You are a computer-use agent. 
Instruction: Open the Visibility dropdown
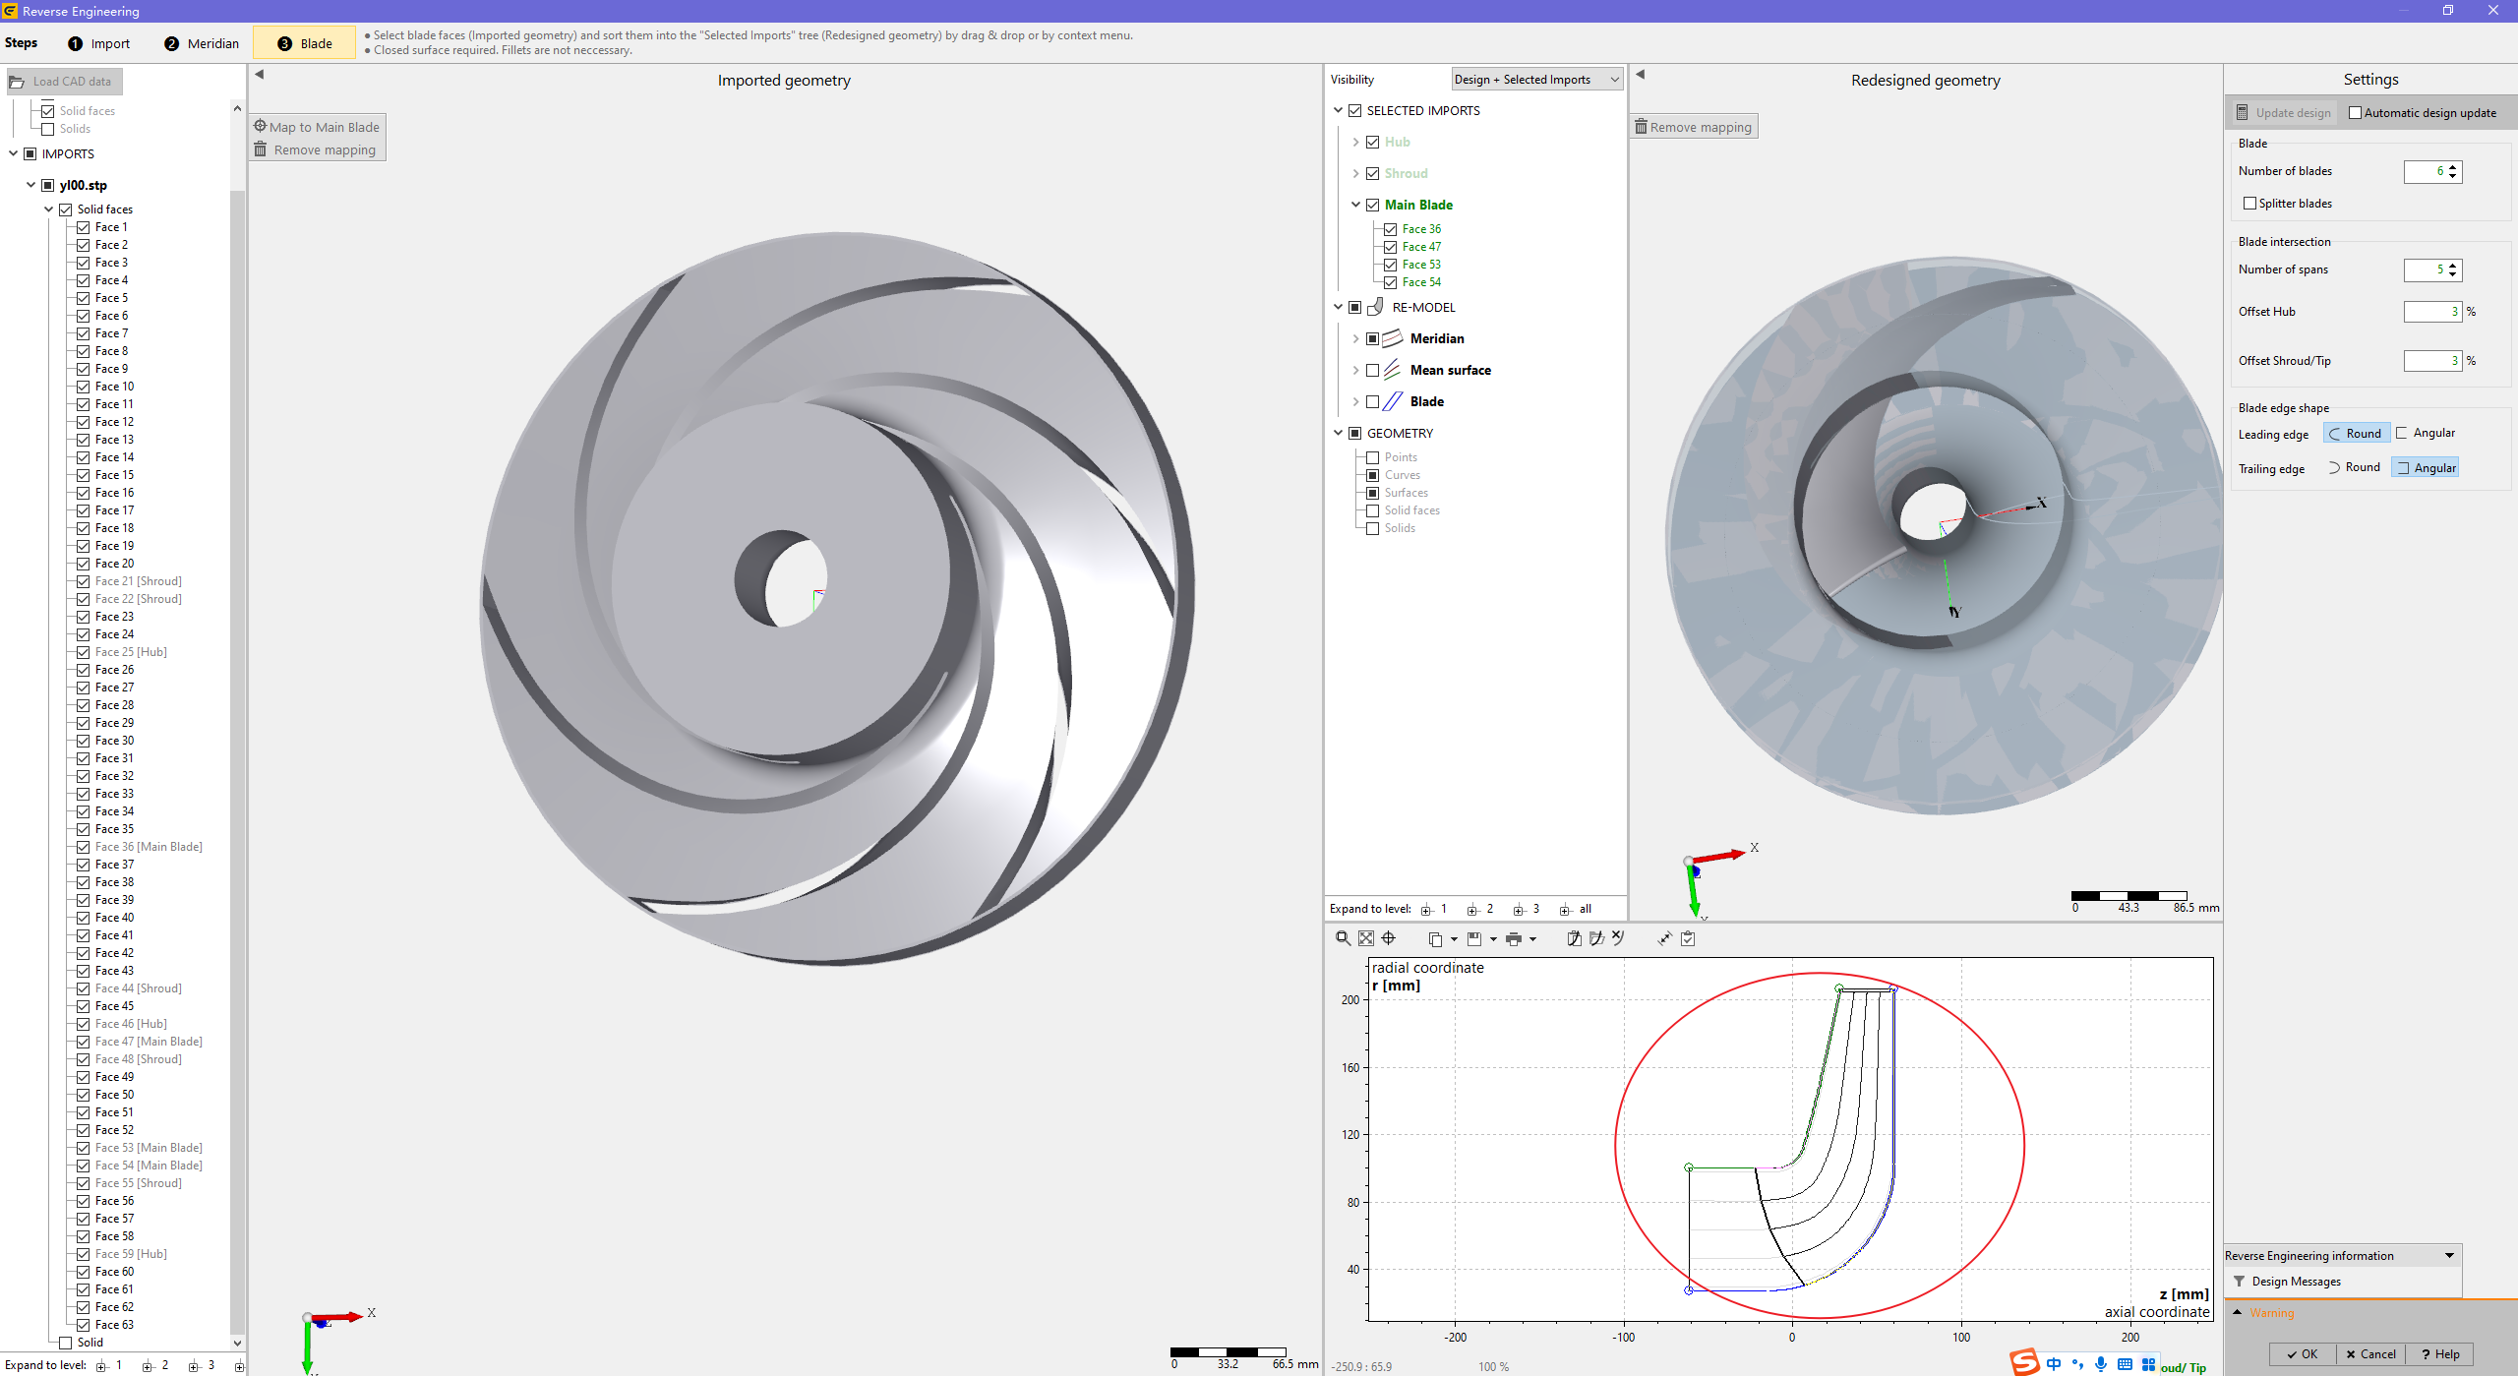[x=1536, y=80]
